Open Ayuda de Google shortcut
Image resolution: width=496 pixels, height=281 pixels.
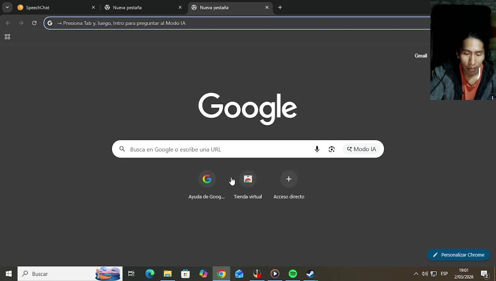tap(207, 185)
